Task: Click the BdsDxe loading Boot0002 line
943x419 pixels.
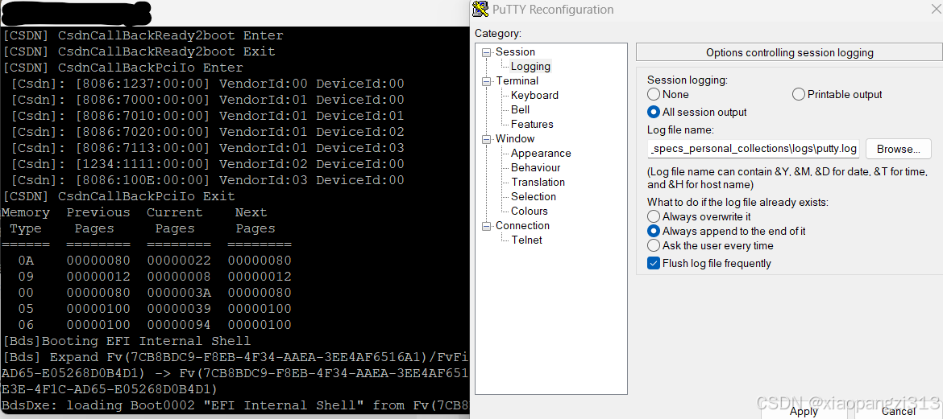Action: point(235,405)
